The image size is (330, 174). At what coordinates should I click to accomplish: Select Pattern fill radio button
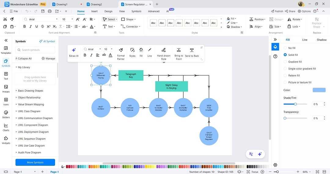pos(285,75)
